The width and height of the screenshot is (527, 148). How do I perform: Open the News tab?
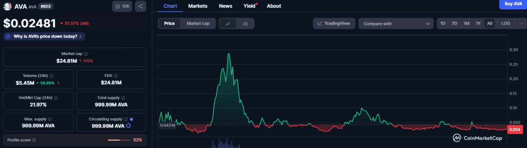226,6
